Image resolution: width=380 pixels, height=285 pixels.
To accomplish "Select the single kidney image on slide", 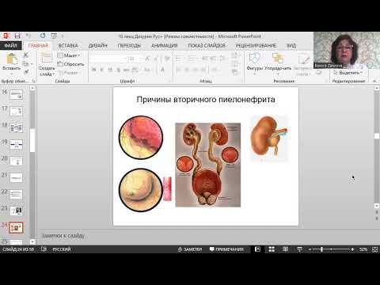I will pyautogui.click(x=268, y=138).
